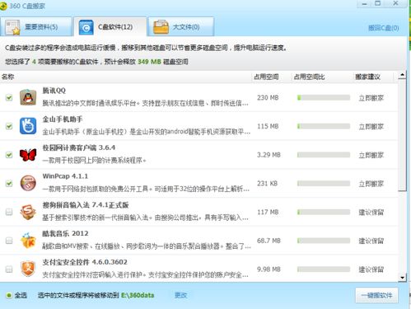Image resolution: width=411 pixels, height=309 pixels.
Task: Click the 360 logo in title bar
Action: point(3,6)
